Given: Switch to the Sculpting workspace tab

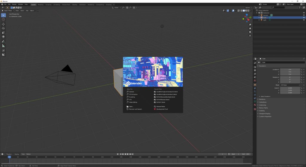Looking at the screenshot, I should pos(48,4).
